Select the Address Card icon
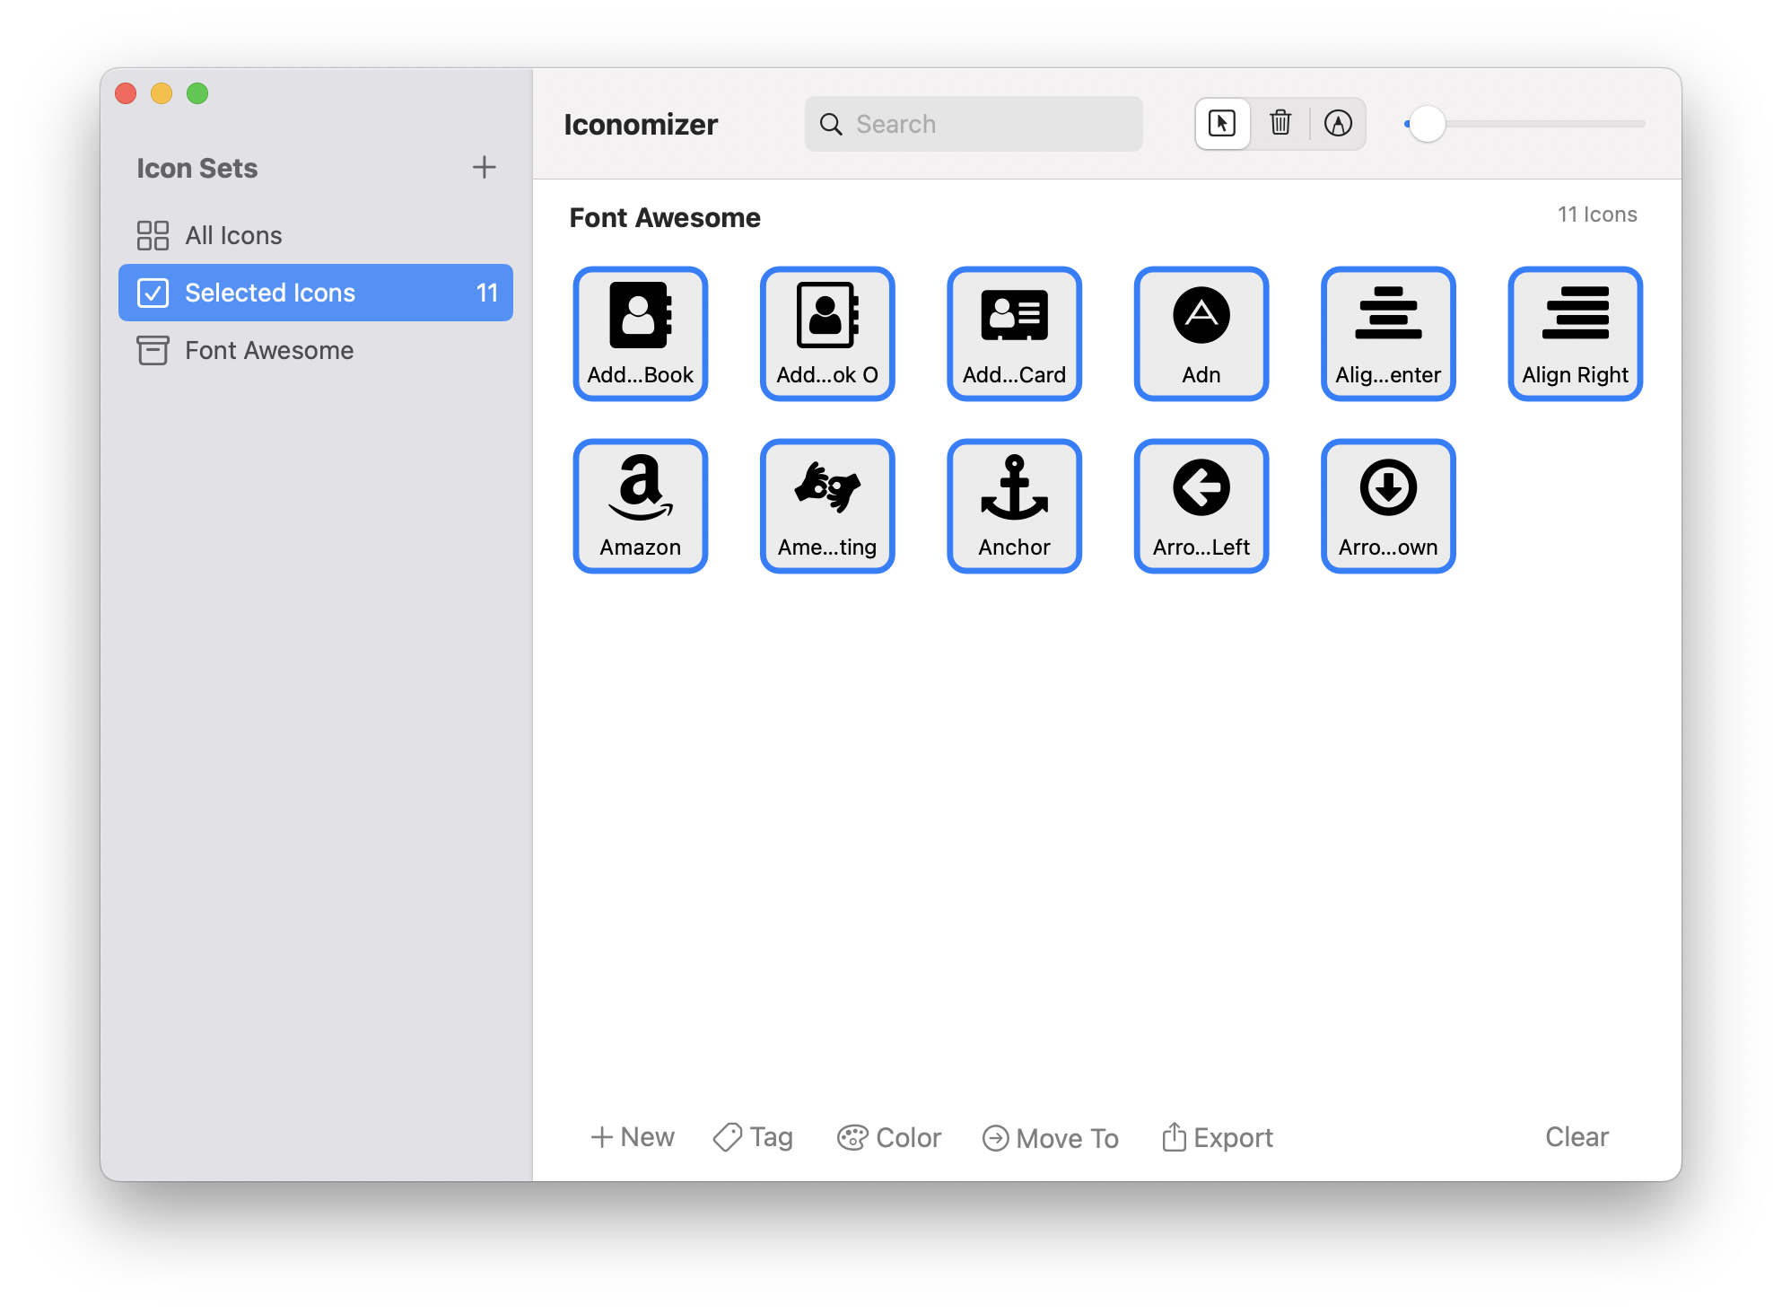The image size is (1782, 1314). (x=1014, y=333)
